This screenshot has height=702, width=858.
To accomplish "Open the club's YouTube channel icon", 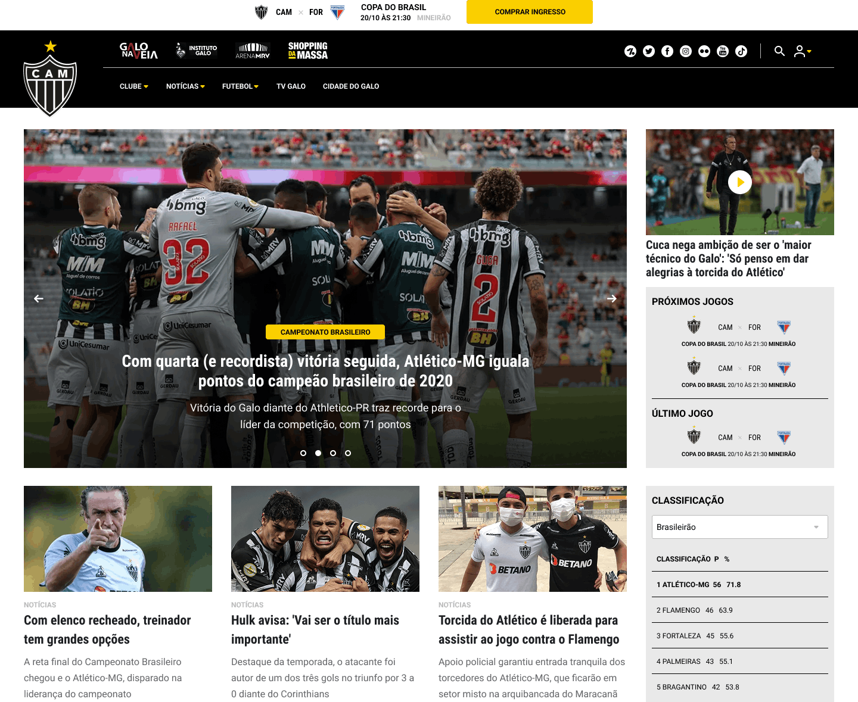I will [722, 51].
